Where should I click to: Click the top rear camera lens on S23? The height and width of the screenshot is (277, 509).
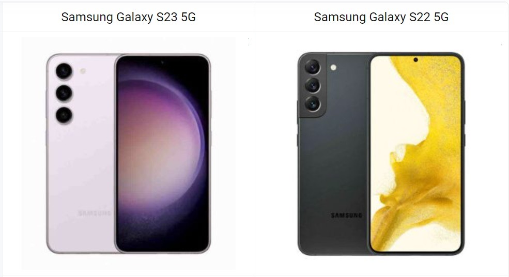pyautogui.click(x=64, y=71)
